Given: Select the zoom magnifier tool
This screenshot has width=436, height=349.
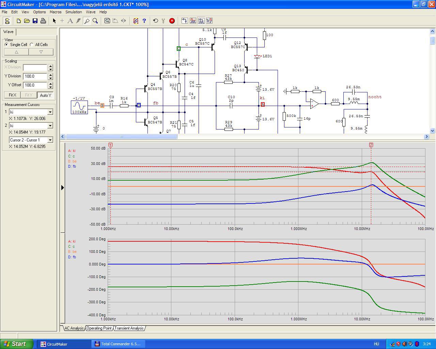Looking at the screenshot, I should [x=95, y=21].
